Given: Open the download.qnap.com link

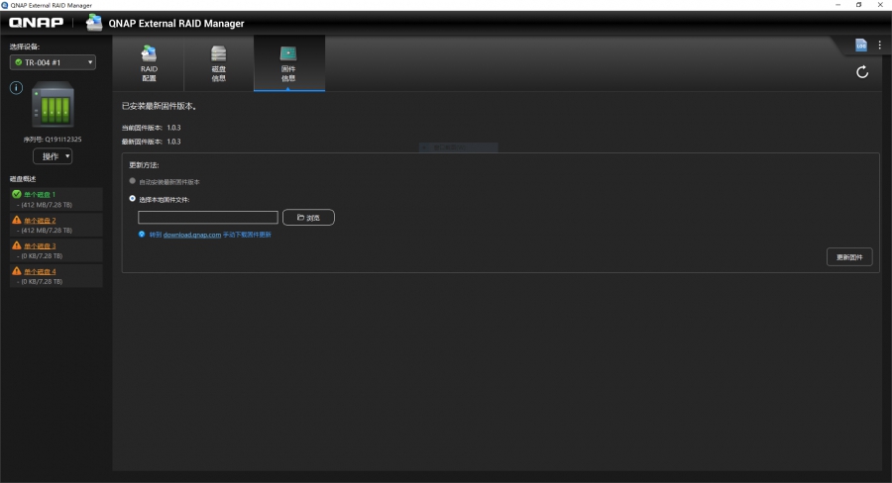Looking at the screenshot, I should point(191,235).
